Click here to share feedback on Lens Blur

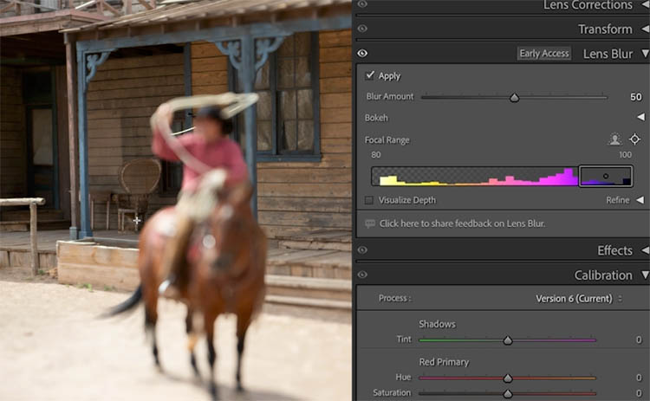coord(462,223)
